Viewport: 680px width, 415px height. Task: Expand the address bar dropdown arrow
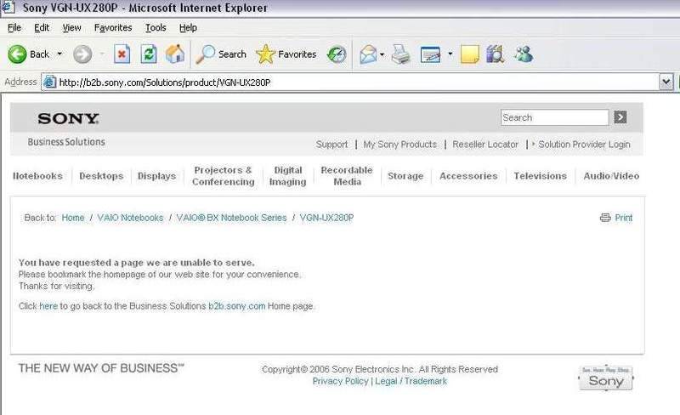(x=666, y=82)
